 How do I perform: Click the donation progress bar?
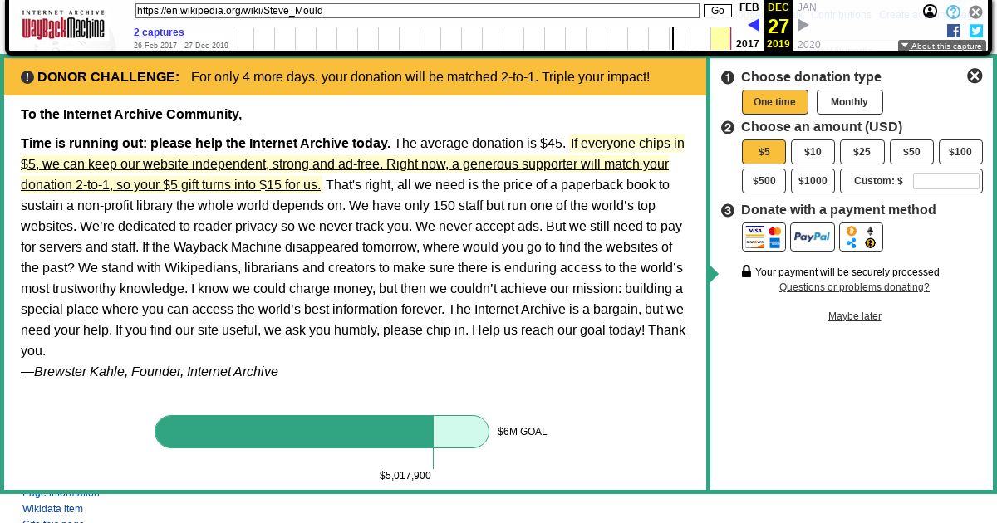tap(322, 432)
